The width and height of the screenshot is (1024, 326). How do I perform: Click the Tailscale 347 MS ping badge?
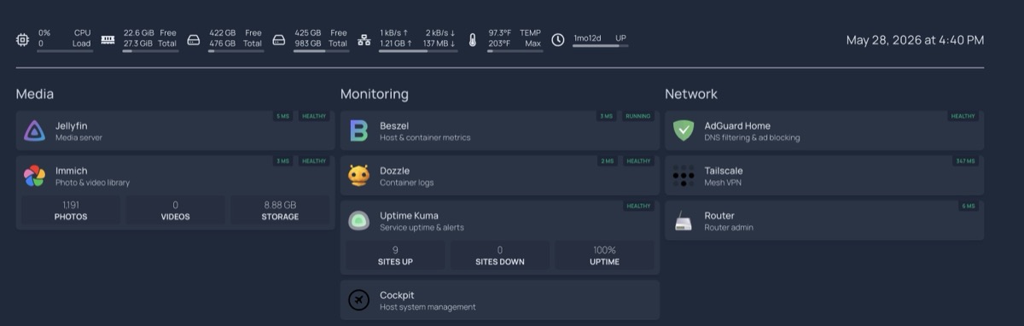coord(966,161)
